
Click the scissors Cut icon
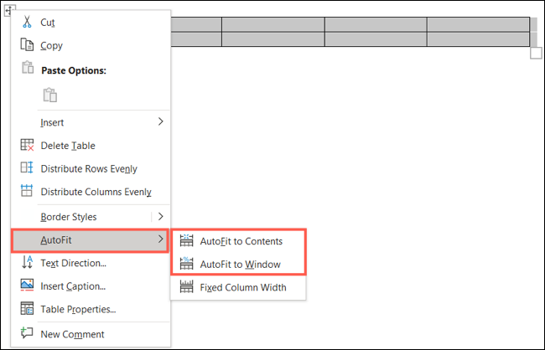(26, 23)
